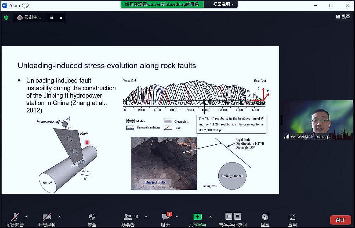Expand arrow next to 参会者
355x228 pixels.
(146, 217)
